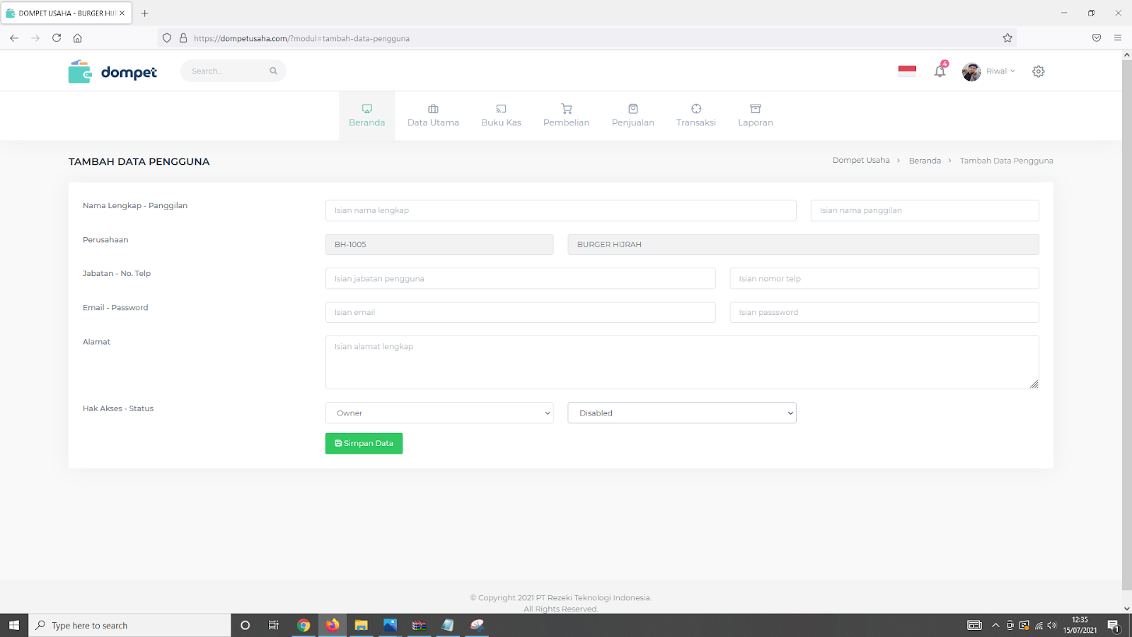Click the browser URL address bar
1132x637 pixels.
[587, 38]
